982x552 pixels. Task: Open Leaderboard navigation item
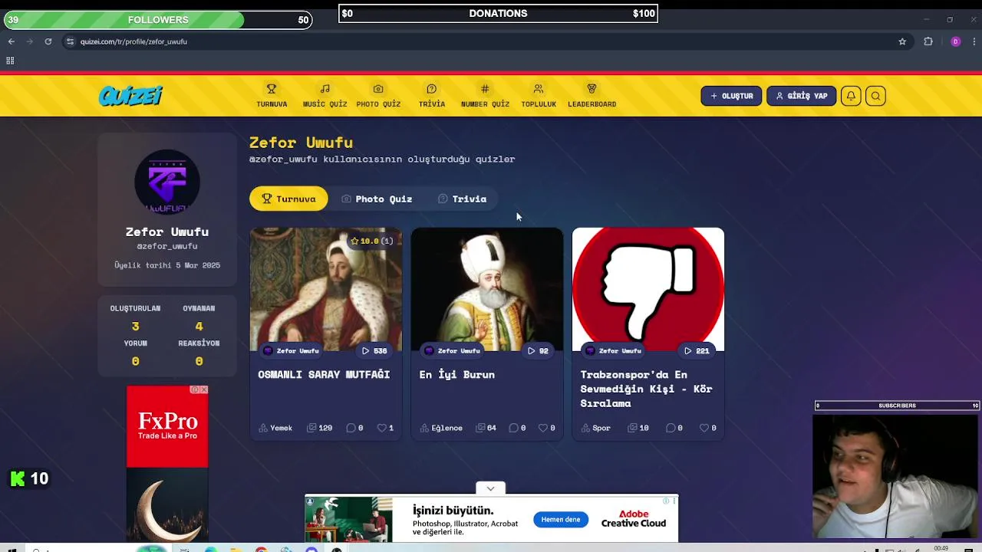(x=592, y=96)
